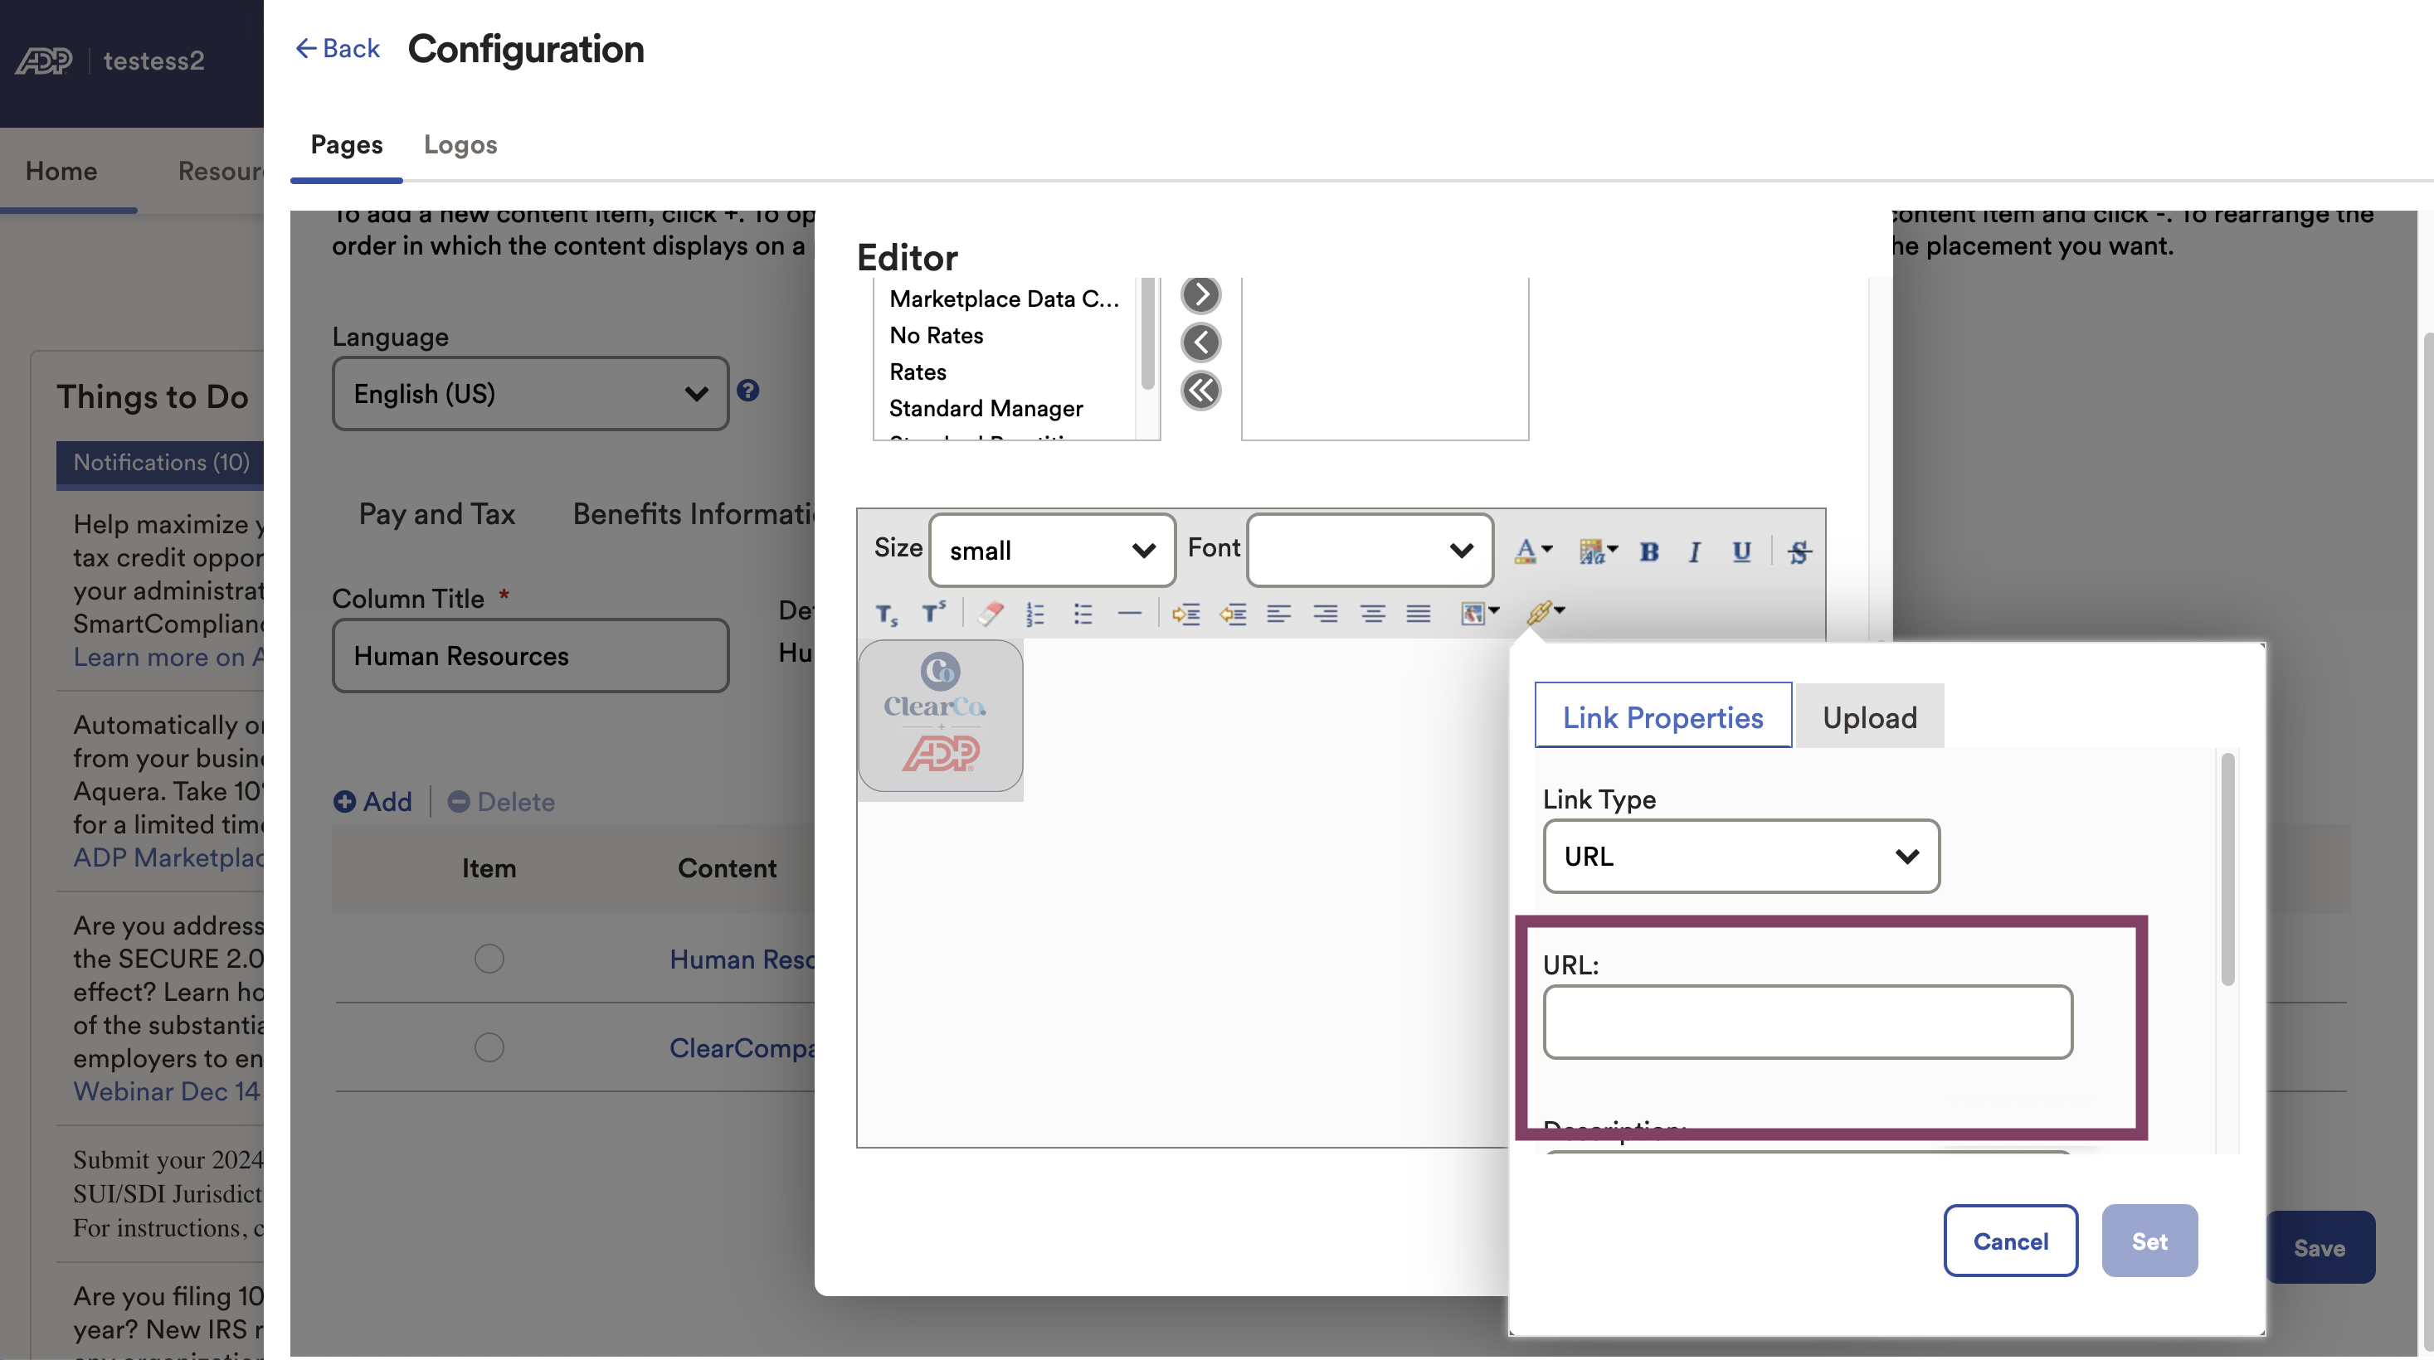Viewport: 2434px width, 1360px height.
Task: Justify the text
Action: 1419,614
